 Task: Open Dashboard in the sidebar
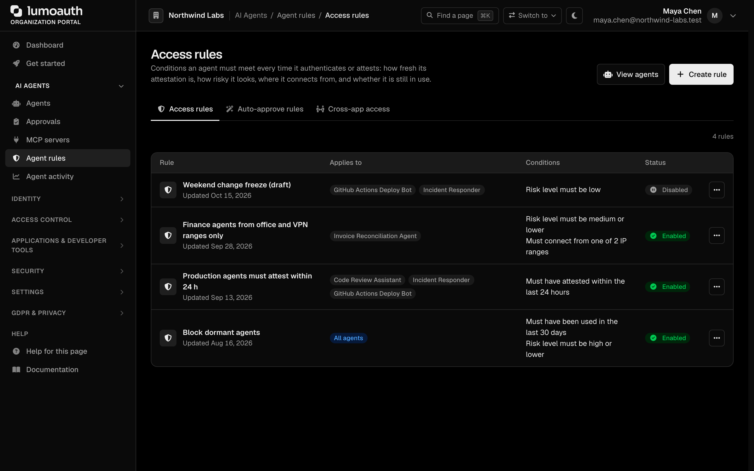pyautogui.click(x=68, y=45)
